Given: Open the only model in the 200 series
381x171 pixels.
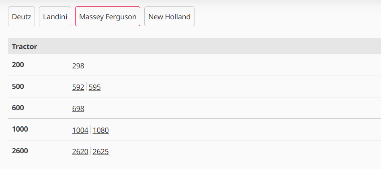Looking at the screenshot, I should pyautogui.click(x=78, y=66).
